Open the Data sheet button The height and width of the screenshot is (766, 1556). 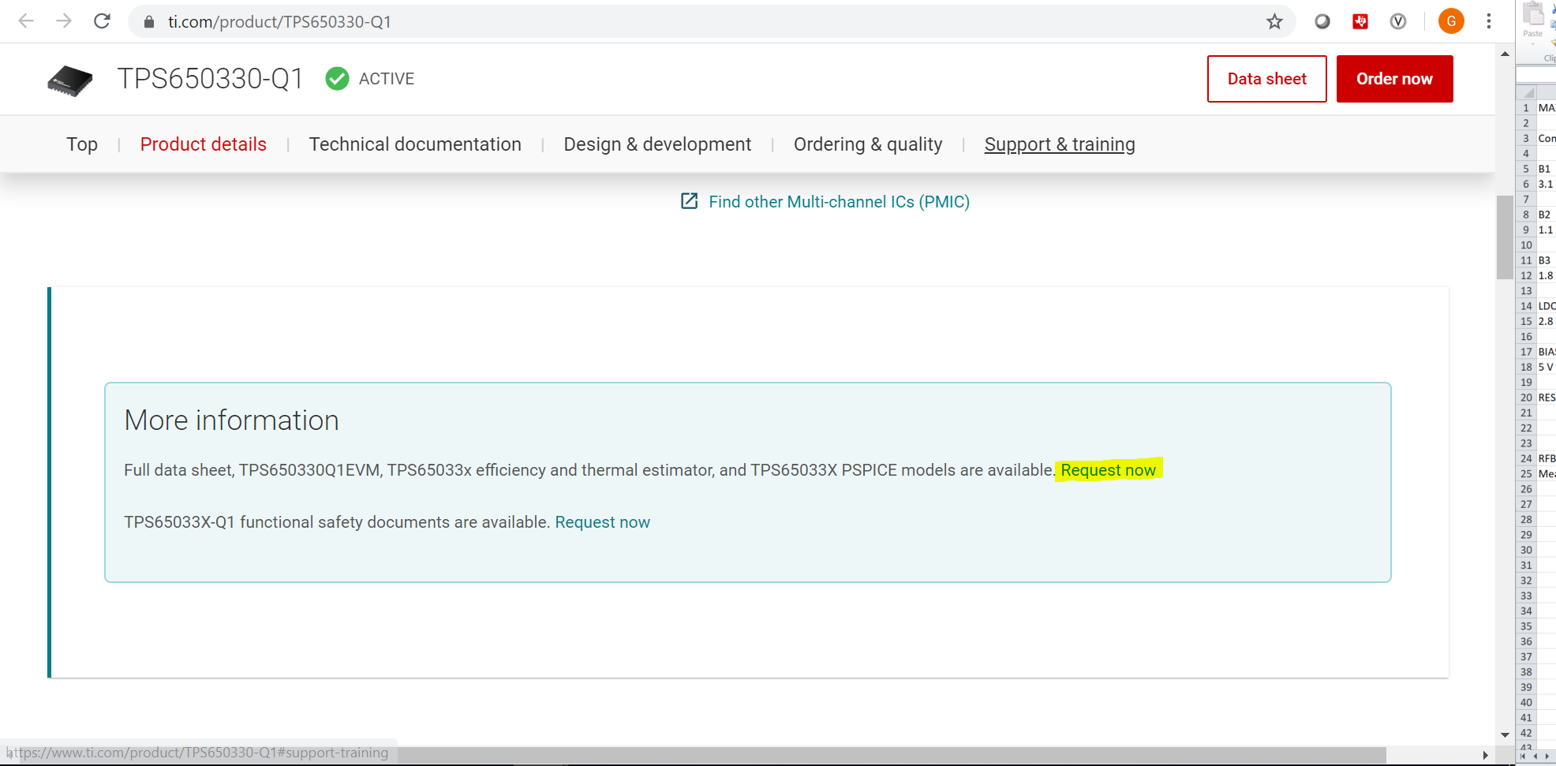coord(1266,79)
